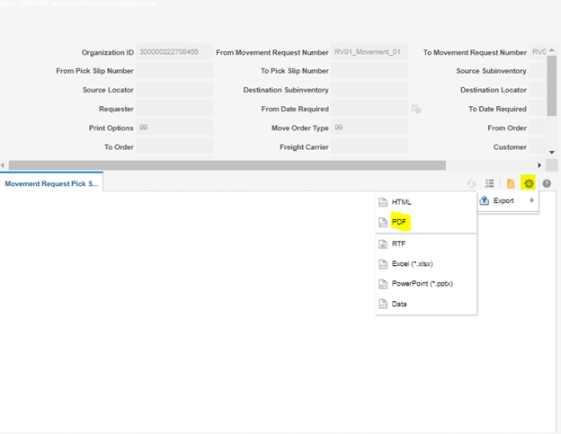Choose Excel (*.xlsx) export option
Screen dimensions: 561x434
[414, 263]
